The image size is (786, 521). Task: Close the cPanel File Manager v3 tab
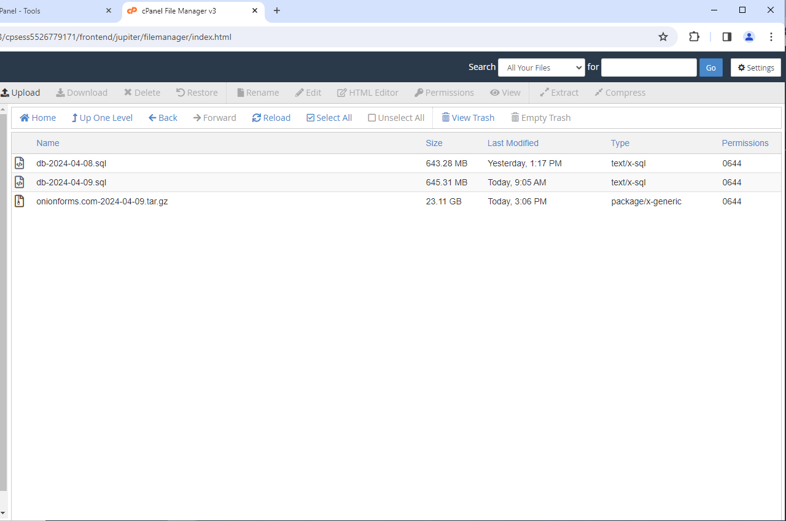tap(255, 11)
